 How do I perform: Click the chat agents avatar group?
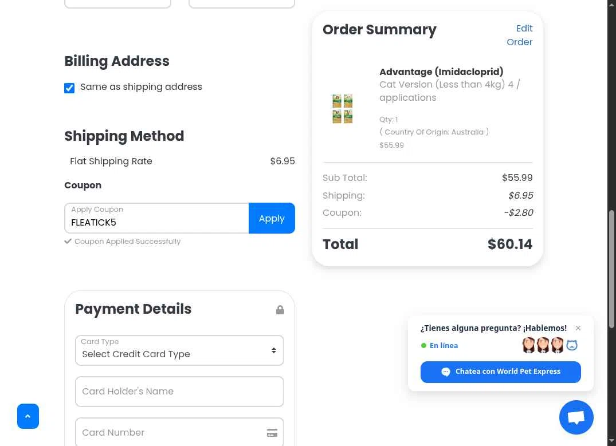tap(550, 345)
